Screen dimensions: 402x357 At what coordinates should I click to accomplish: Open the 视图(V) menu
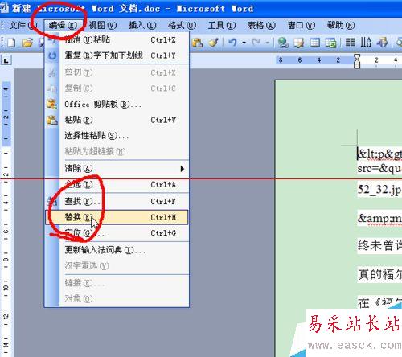click(x=102, y=26)
